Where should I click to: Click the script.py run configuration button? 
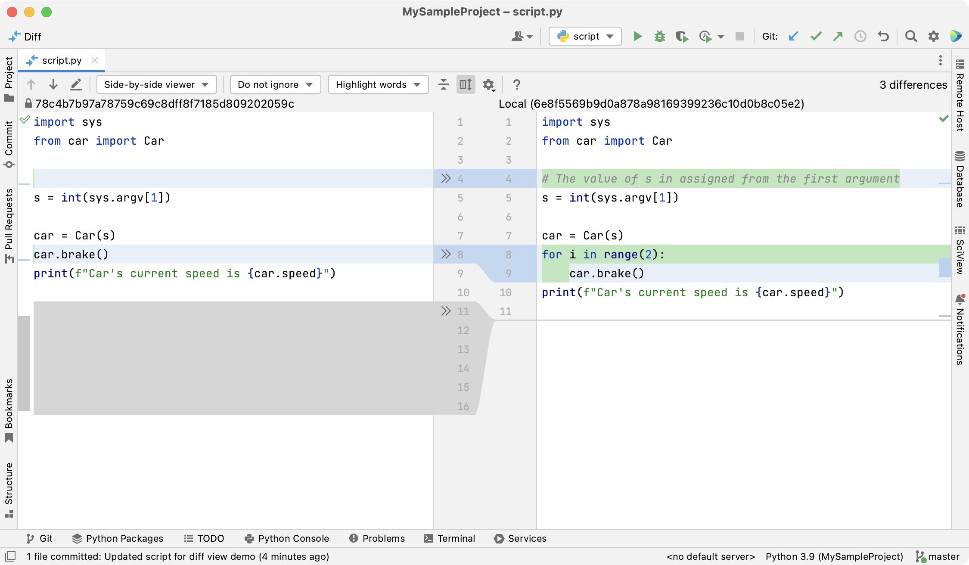click(x=583, y=37)
